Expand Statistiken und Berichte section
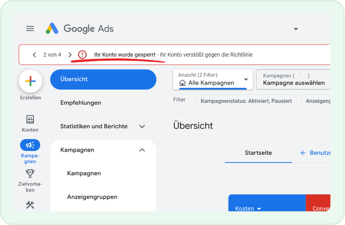This screenshot has height=225, width=345. (x=103, y=126)
